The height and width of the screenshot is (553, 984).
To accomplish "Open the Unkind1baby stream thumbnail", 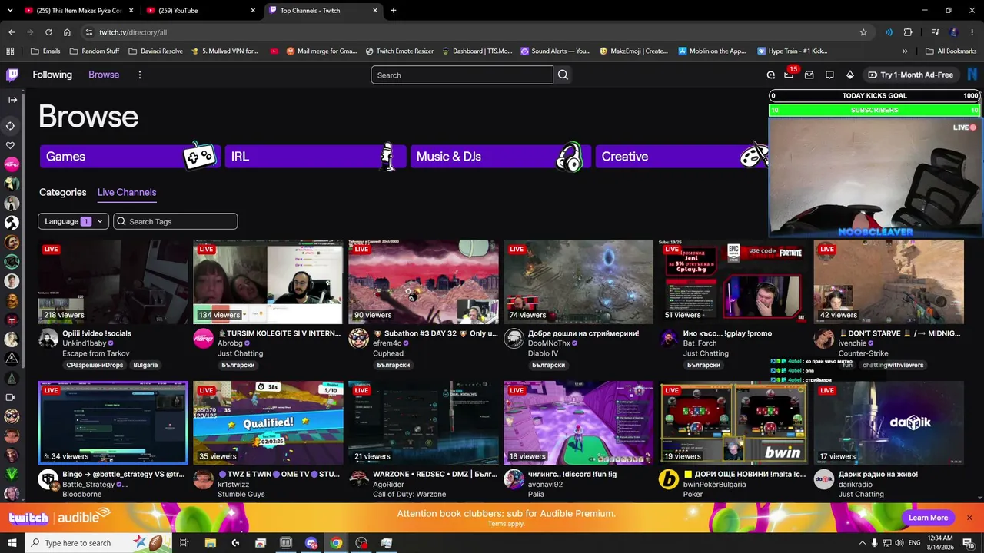I will click(x=113, y=282).
